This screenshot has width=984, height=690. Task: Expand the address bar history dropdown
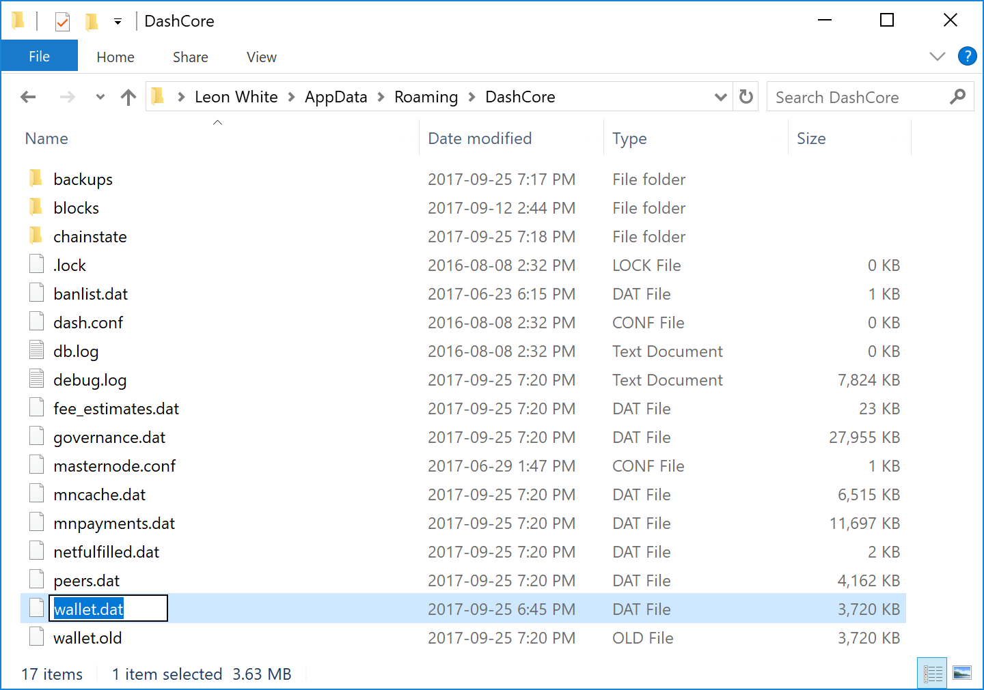720,97
